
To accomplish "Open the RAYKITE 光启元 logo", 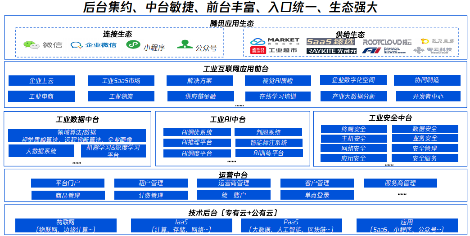I will pyautogui.click(x=331, y=51).
